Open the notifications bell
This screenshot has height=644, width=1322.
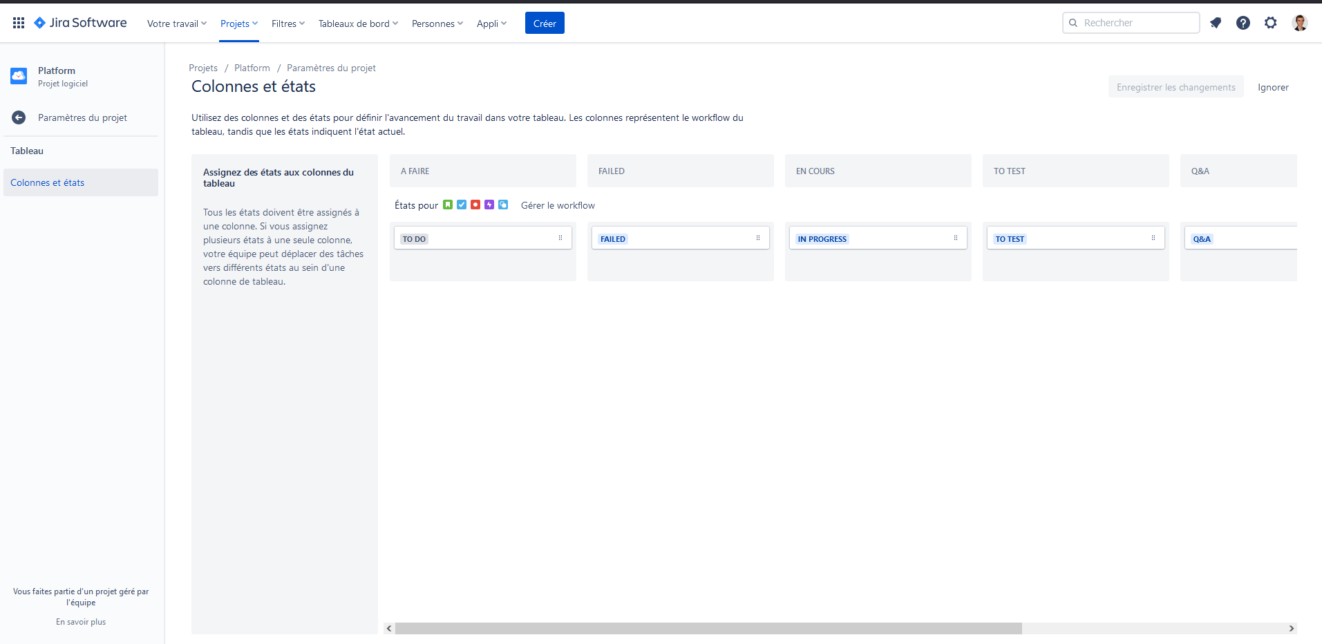1216,23
